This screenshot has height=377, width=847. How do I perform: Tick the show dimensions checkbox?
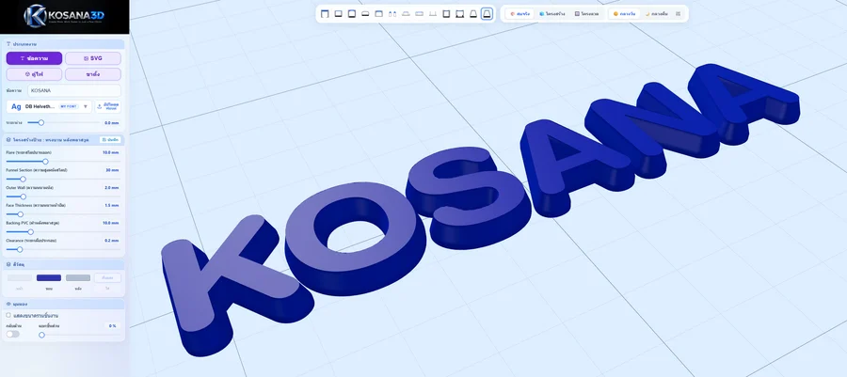pos(8,315)
